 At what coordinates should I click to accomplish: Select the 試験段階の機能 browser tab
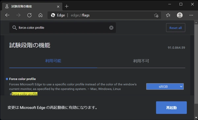[x=32, y=7]
